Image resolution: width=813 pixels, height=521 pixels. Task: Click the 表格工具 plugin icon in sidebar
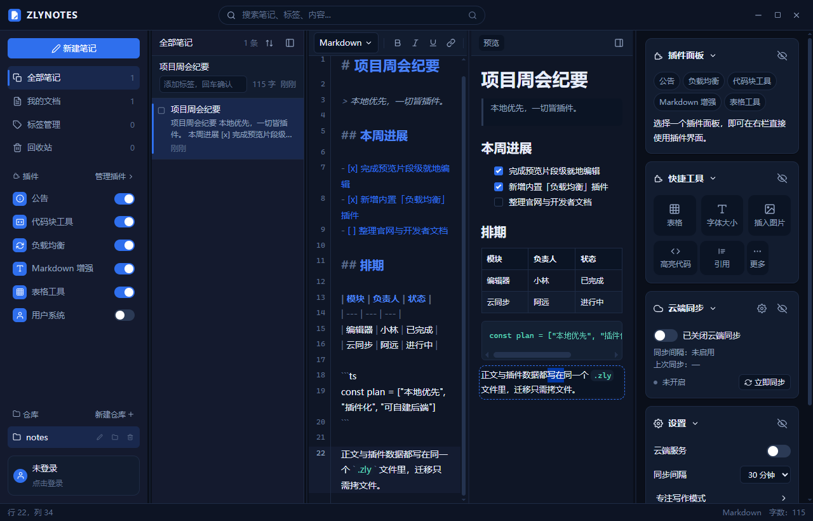click(x=20, y=292)
